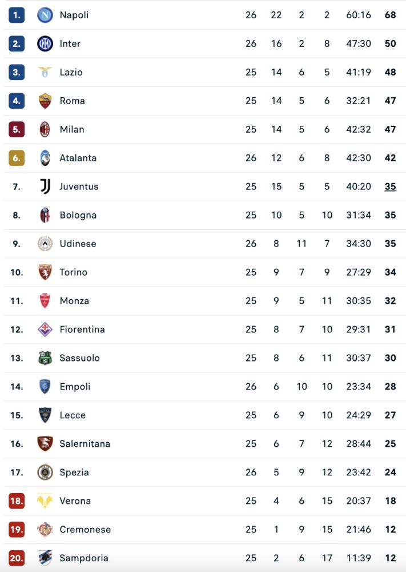Select the Fiorentina purple crest
The width and height of the screenshot is (406, 572).
click(x=45, y=329)
